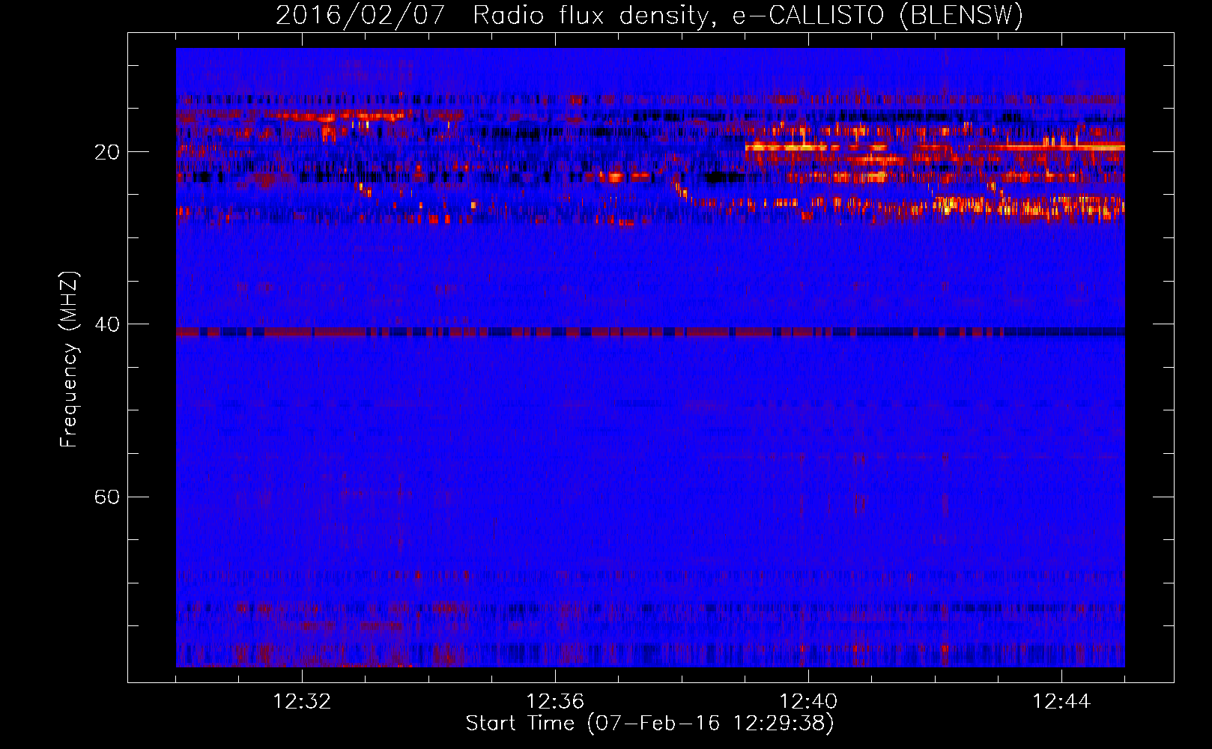Click the '12:44' time tick label
Image resolution: width=1212 pixels, height=749 pixels.
click(1061, 701)
